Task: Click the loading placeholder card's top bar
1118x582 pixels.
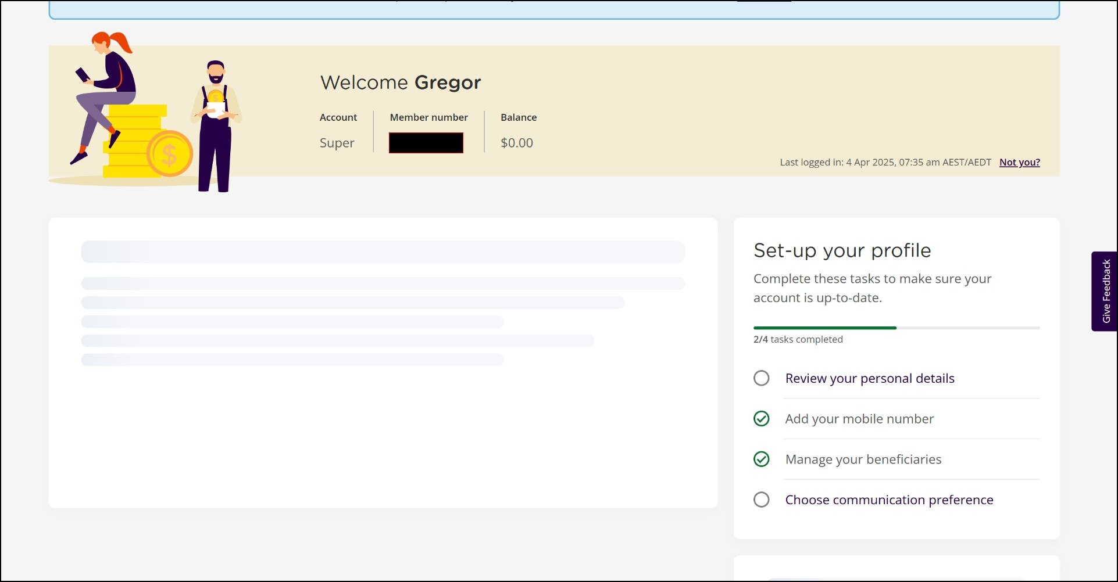Action: point(383,252)
